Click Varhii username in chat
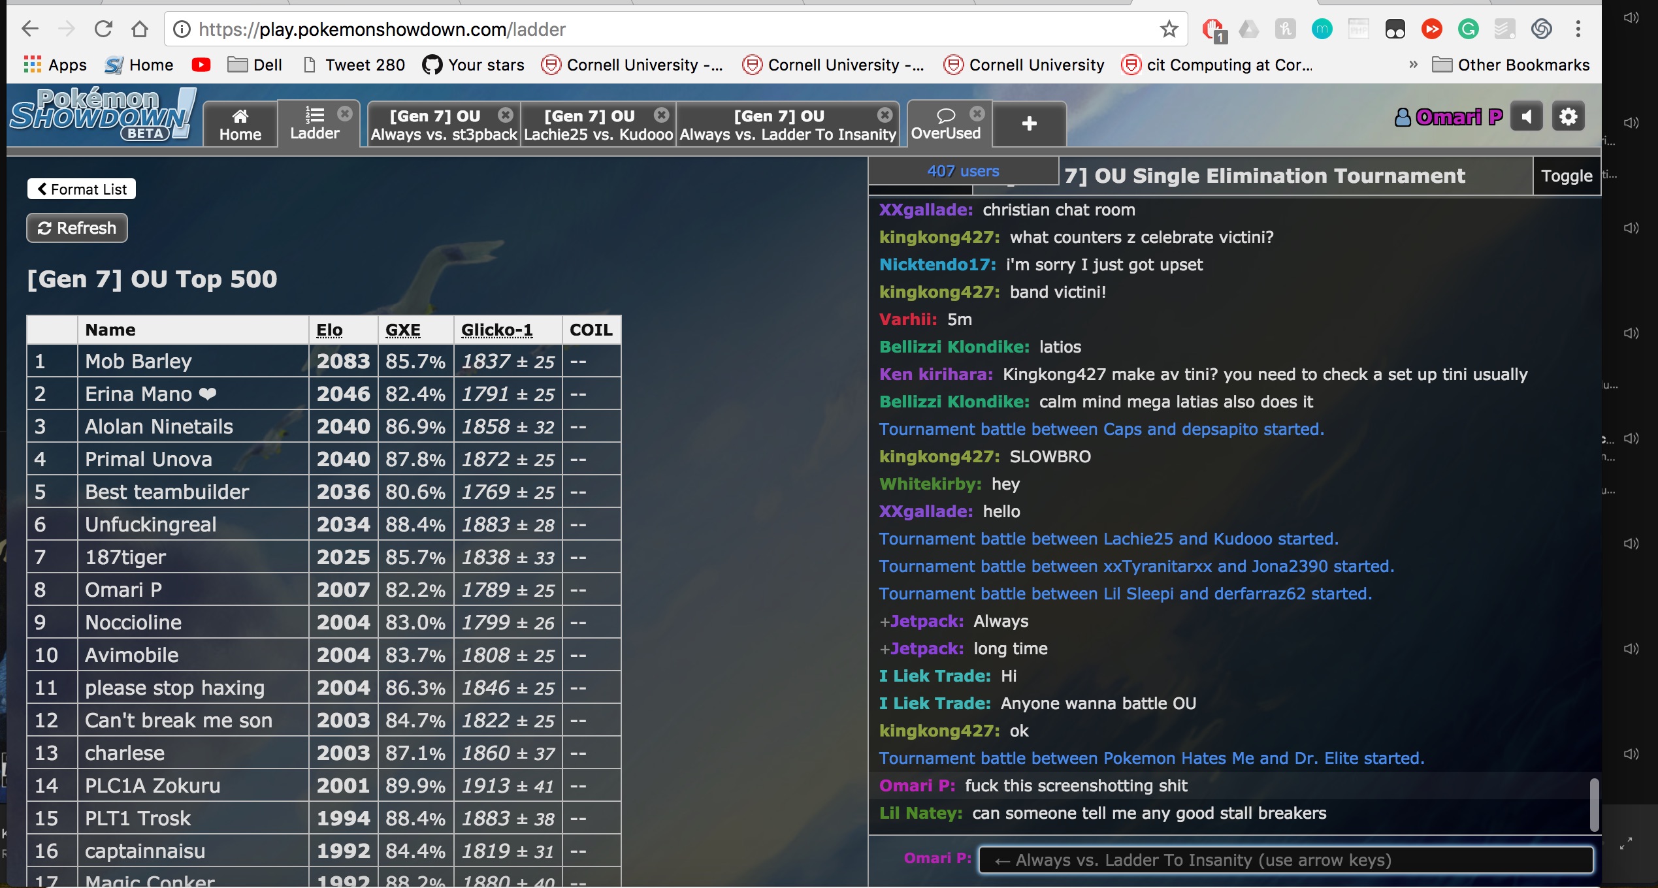Image resolution: width=1658 pixels, height=888 pixels. (x=908, y=319)
